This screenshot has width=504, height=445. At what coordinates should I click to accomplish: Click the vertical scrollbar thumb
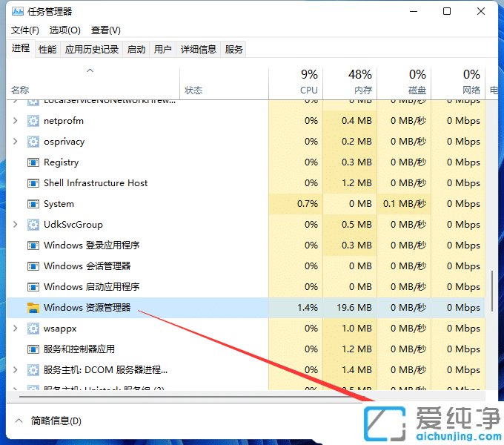pos(492,291)
